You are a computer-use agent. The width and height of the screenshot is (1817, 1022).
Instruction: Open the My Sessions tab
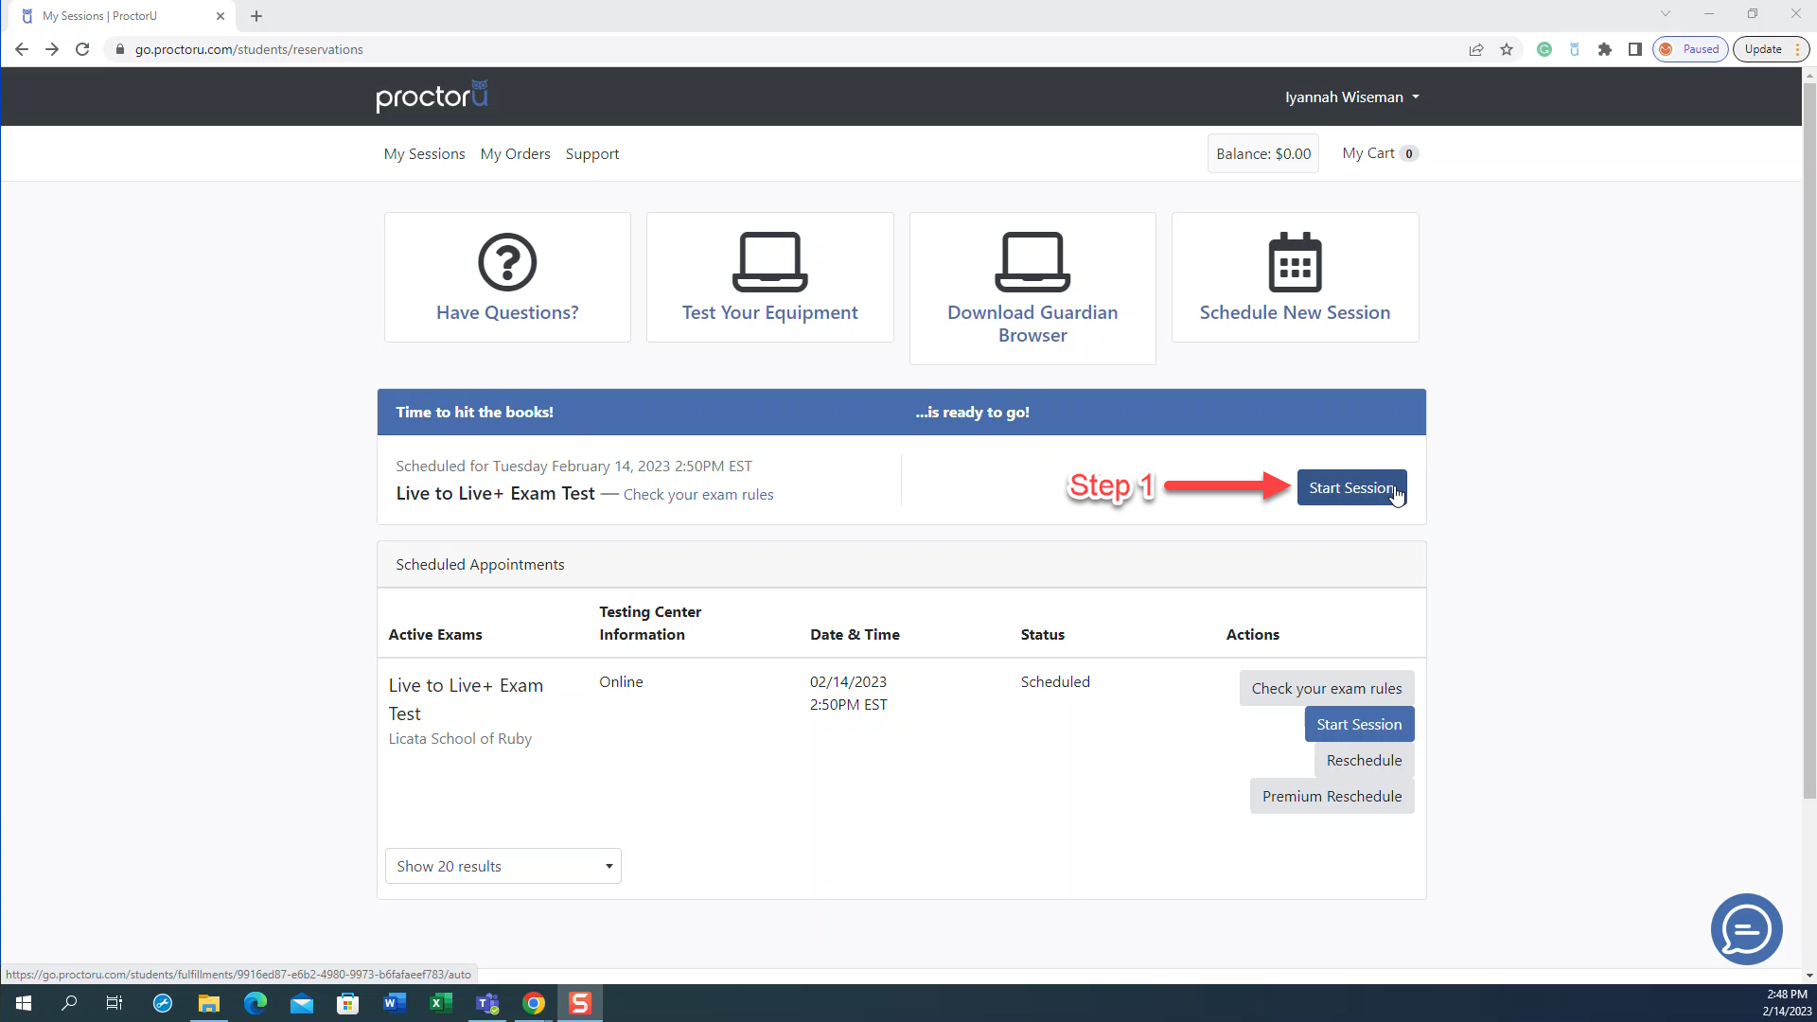[424, 153]
